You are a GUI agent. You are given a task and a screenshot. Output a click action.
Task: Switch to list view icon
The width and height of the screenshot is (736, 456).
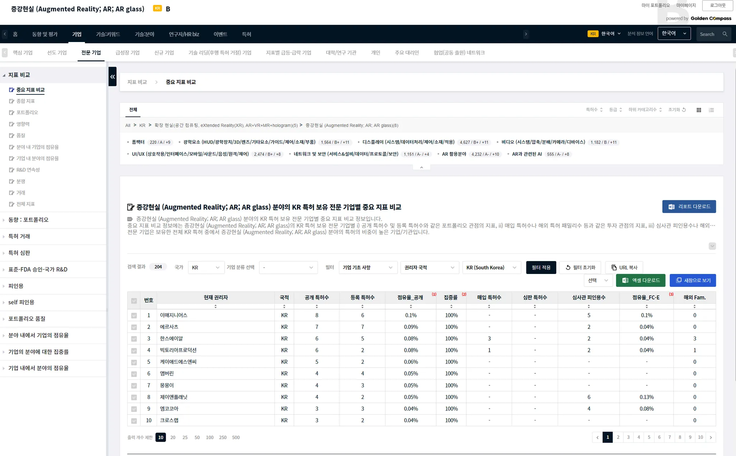[x=711, y=110]
